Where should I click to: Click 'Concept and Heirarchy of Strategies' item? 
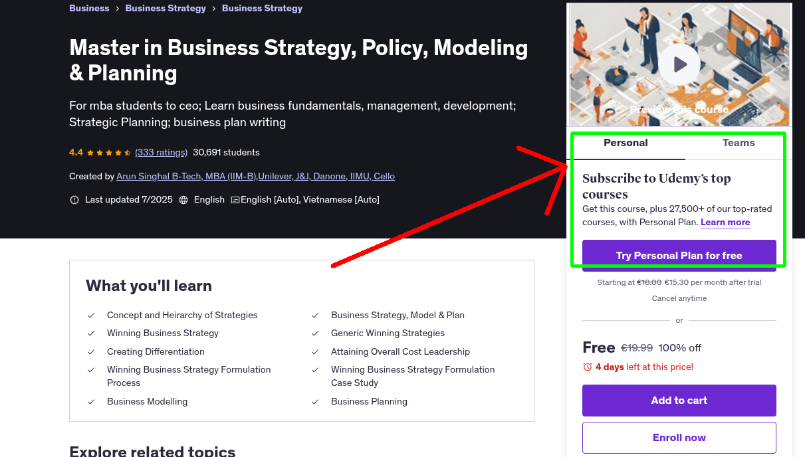pos(182,315)
